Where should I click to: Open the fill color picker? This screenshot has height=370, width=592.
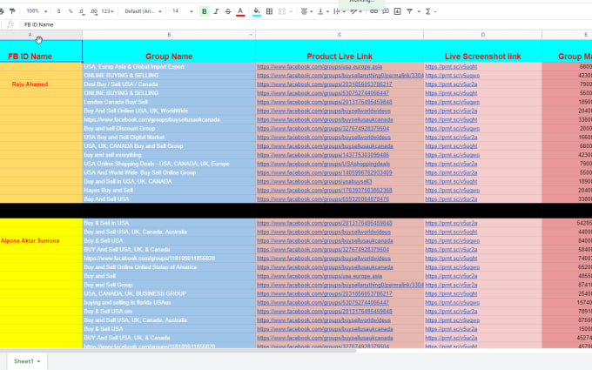[x=257, y=11]
